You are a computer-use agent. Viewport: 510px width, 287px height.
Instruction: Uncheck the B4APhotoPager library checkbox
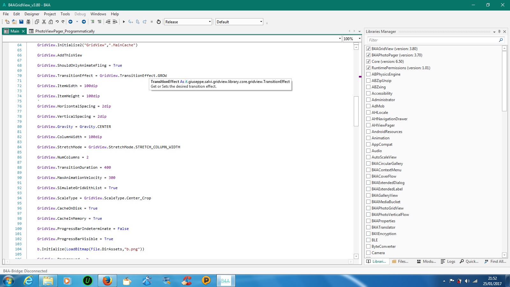pos(368,55)
